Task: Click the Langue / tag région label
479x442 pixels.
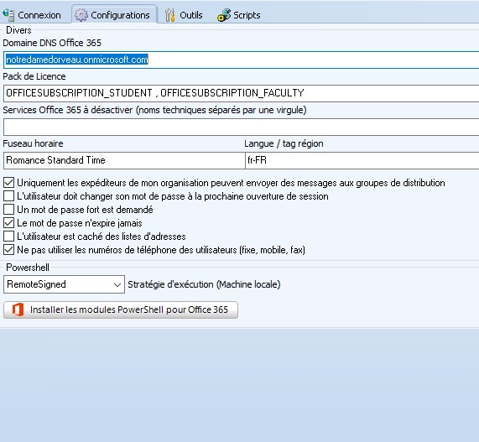Action: (284, 143)
